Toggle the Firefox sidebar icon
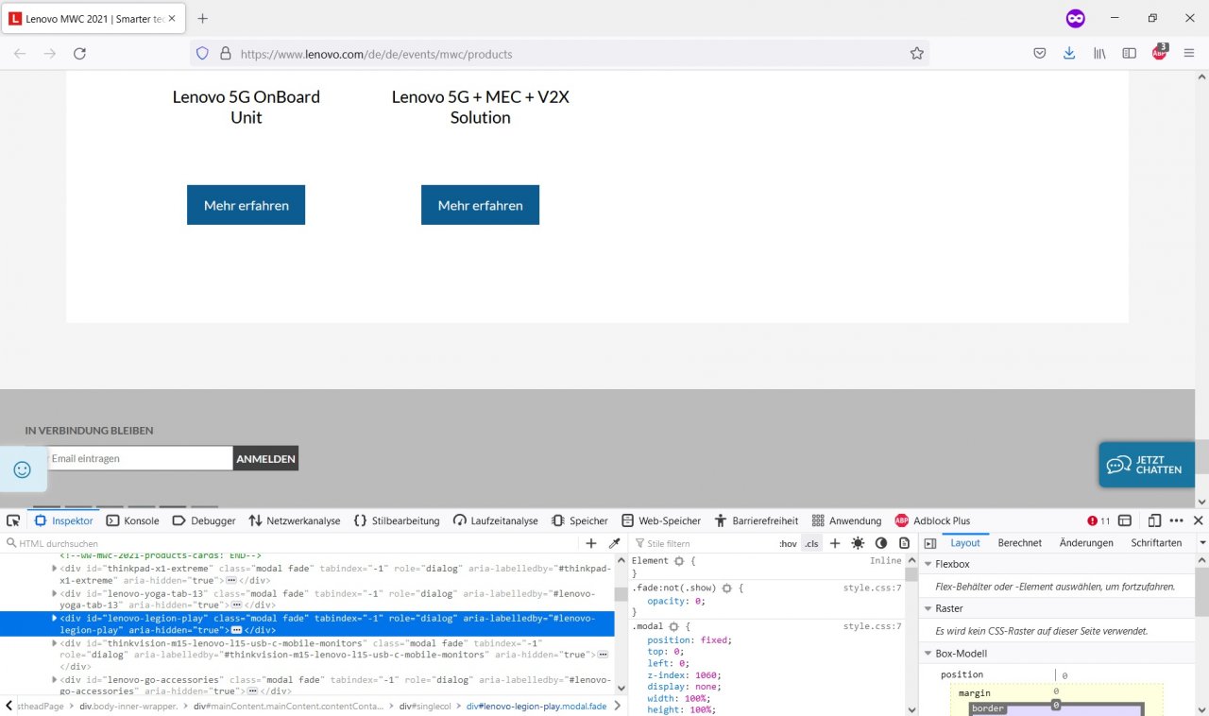 coord(1129,54)
